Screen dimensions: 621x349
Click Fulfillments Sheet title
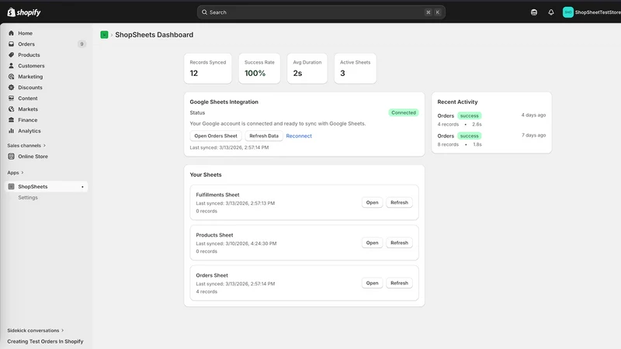coord(217,195)
